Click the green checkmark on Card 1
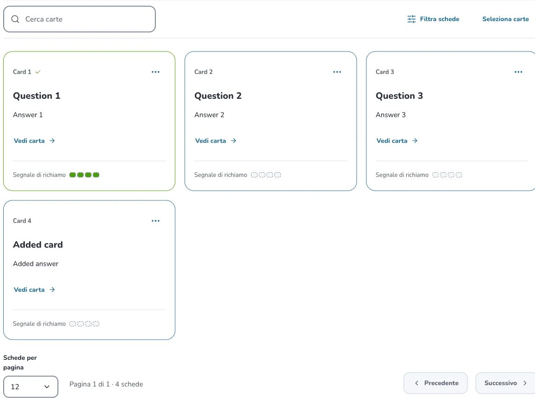The image size is (535, 398). click(38, 72)
